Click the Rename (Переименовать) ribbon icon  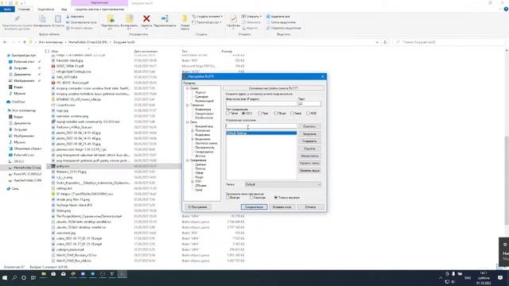165,19
